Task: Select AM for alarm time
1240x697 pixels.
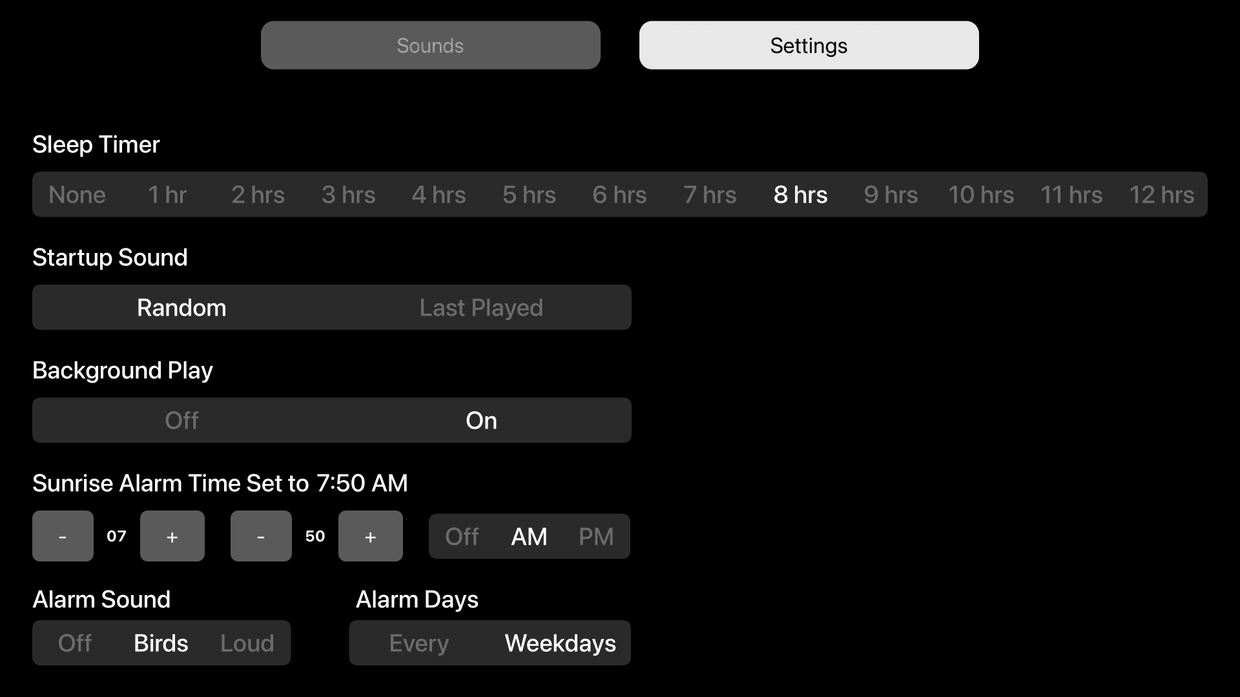Action: [x=529, y=535]
